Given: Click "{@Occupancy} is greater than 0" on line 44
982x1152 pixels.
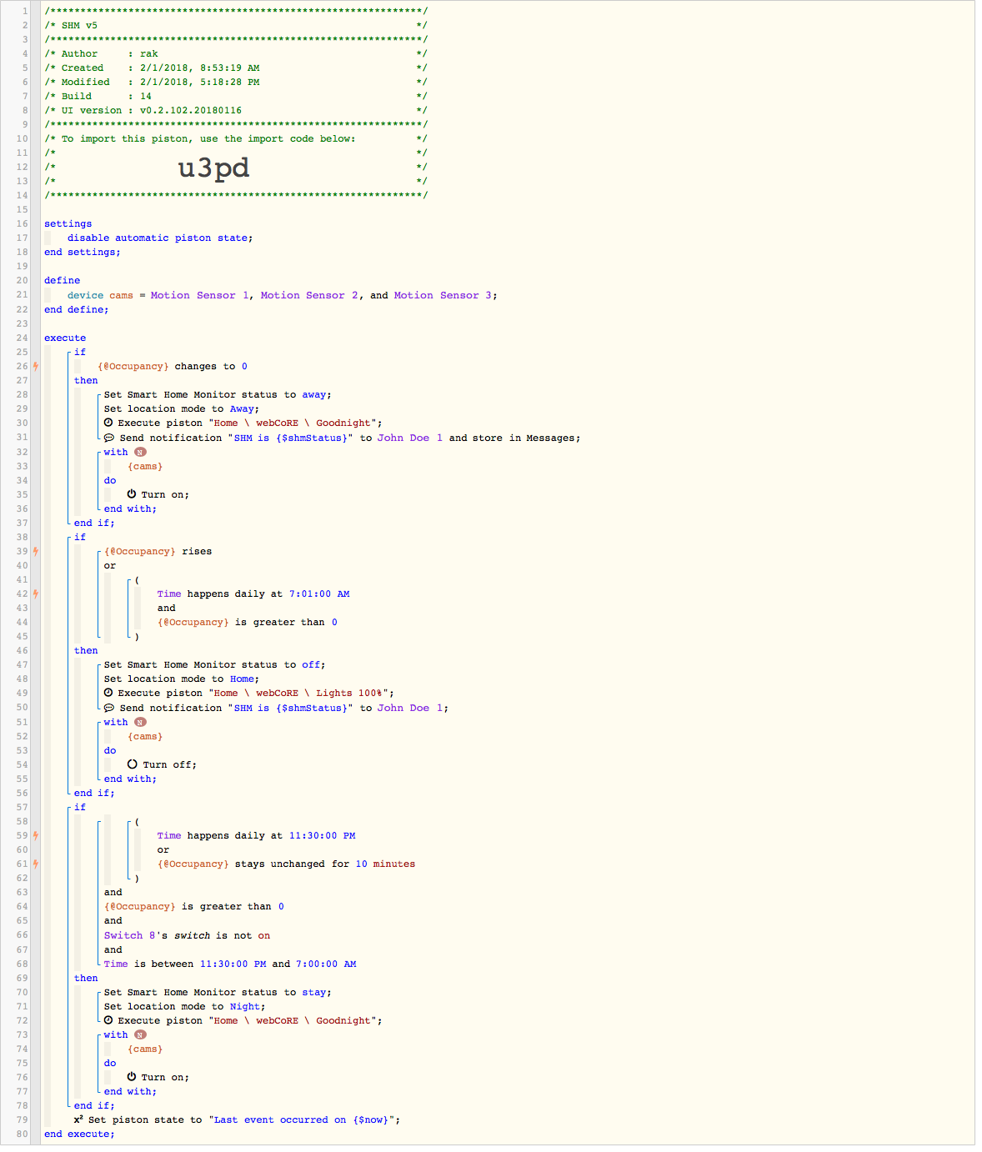Looking at the screenshot, I should 248,622.
